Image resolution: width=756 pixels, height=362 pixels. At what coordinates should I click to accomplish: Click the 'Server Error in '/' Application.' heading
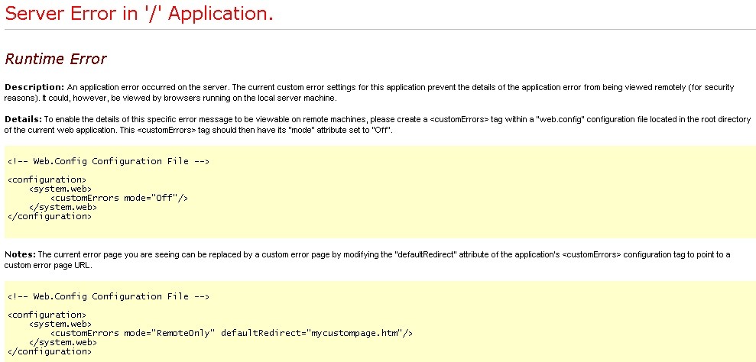pos(139,13)
